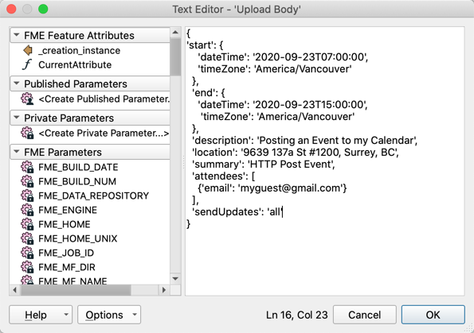
Task: Click the horizontal scroll right arrow
Action: point(164,290)
